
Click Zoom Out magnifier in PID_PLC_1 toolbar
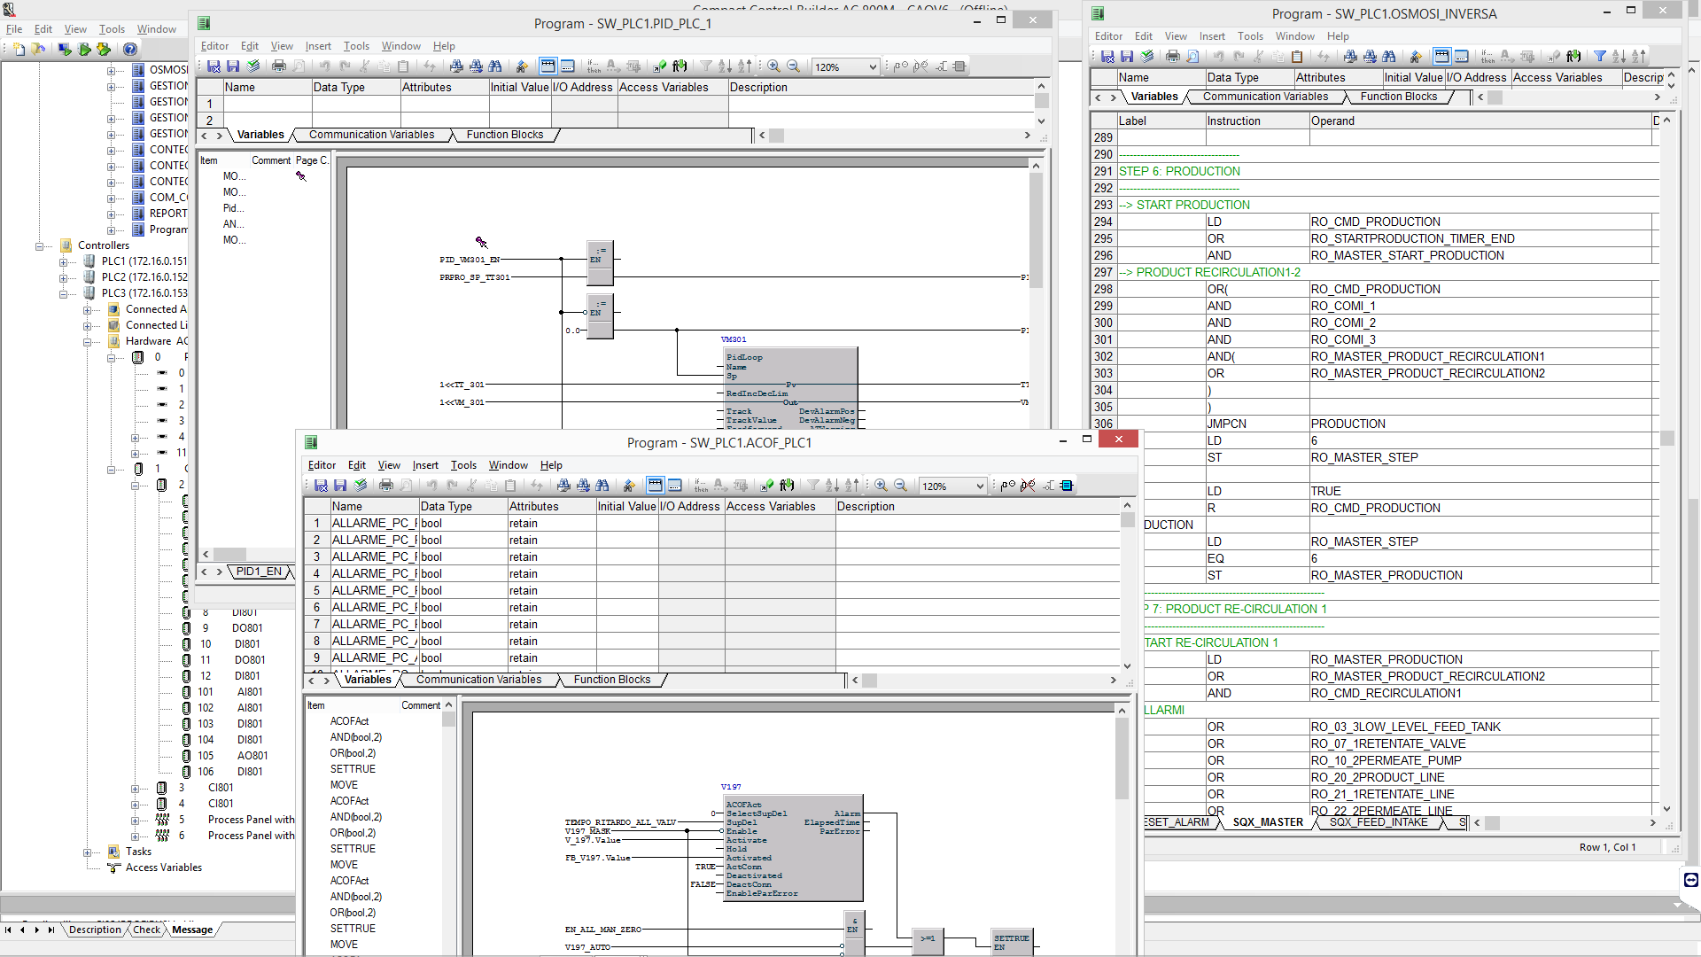[x=794, y=66]
